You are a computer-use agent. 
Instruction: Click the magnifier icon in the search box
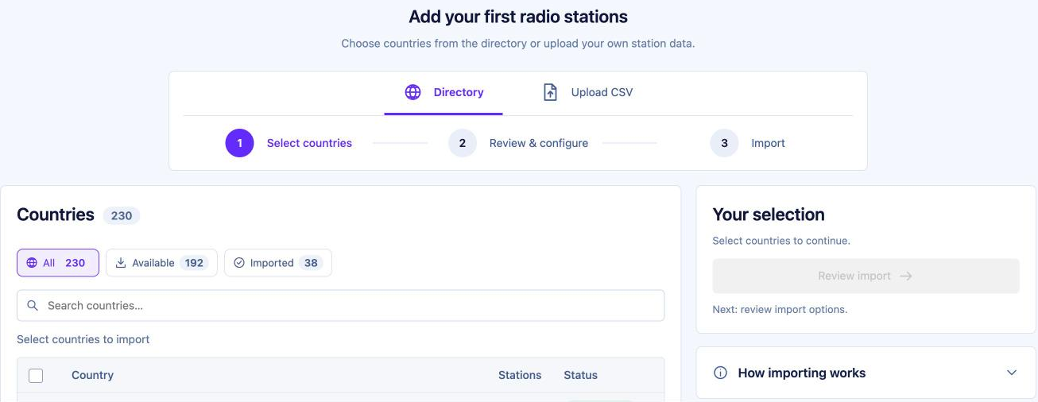tap(33, 306)
